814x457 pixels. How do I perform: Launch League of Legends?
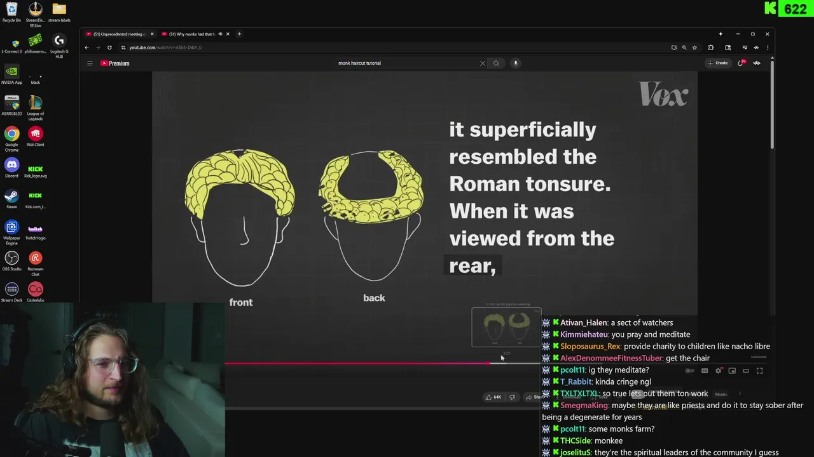(x=36, y=108)
